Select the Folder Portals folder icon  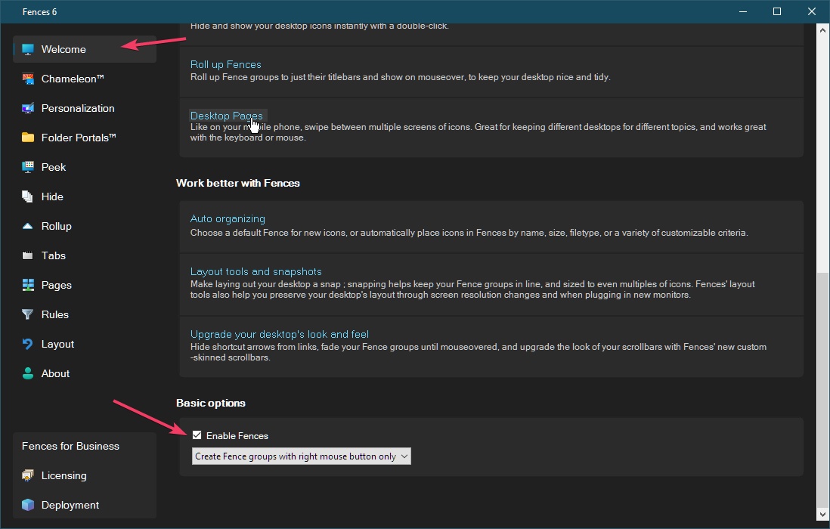(x=28, y=138)
